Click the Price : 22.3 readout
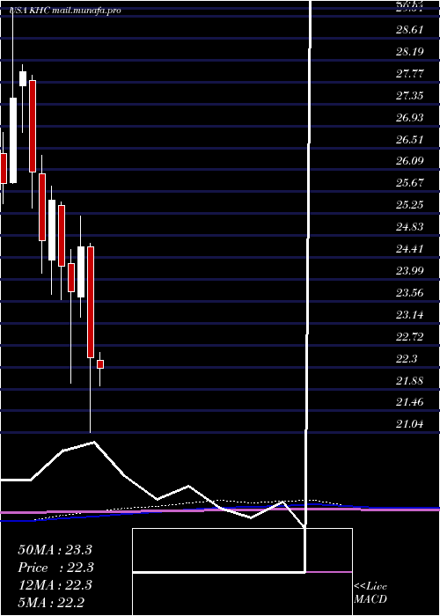Image resolution: width=440 pixels, height=616 pixels. click(x=55, y=568)
